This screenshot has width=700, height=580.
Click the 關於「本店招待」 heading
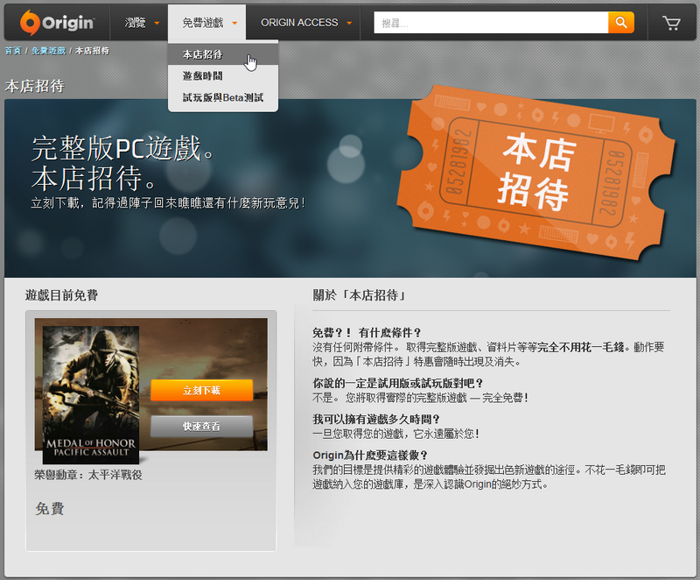pyautogui.click(x=360, y=295)
